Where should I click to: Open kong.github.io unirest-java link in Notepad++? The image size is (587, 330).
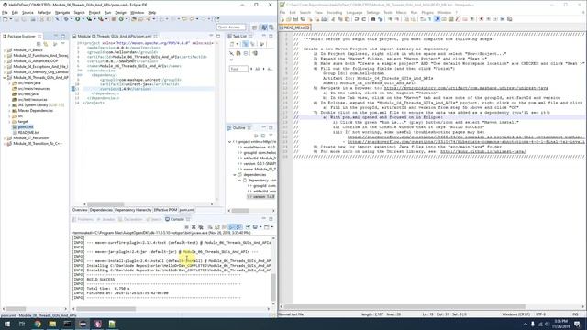click(x=483, y=151)
